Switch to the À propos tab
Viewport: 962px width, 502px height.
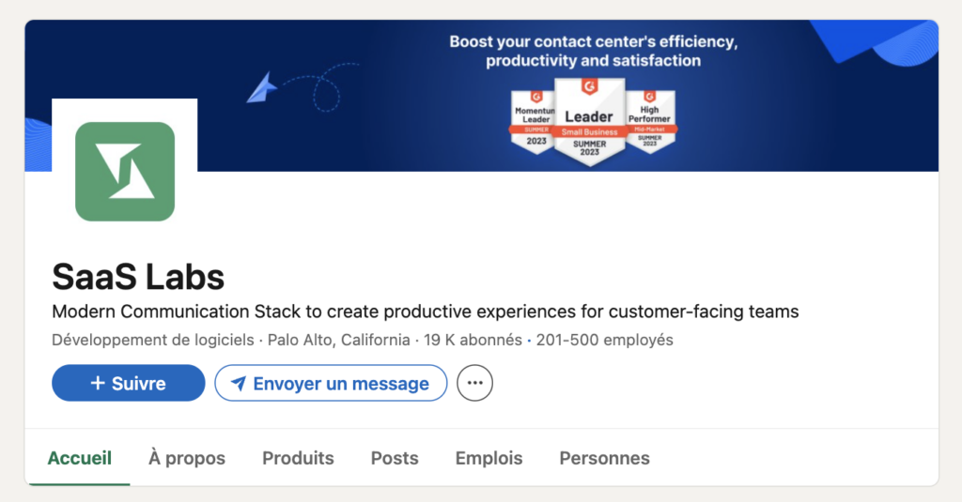tap(187, 458)
